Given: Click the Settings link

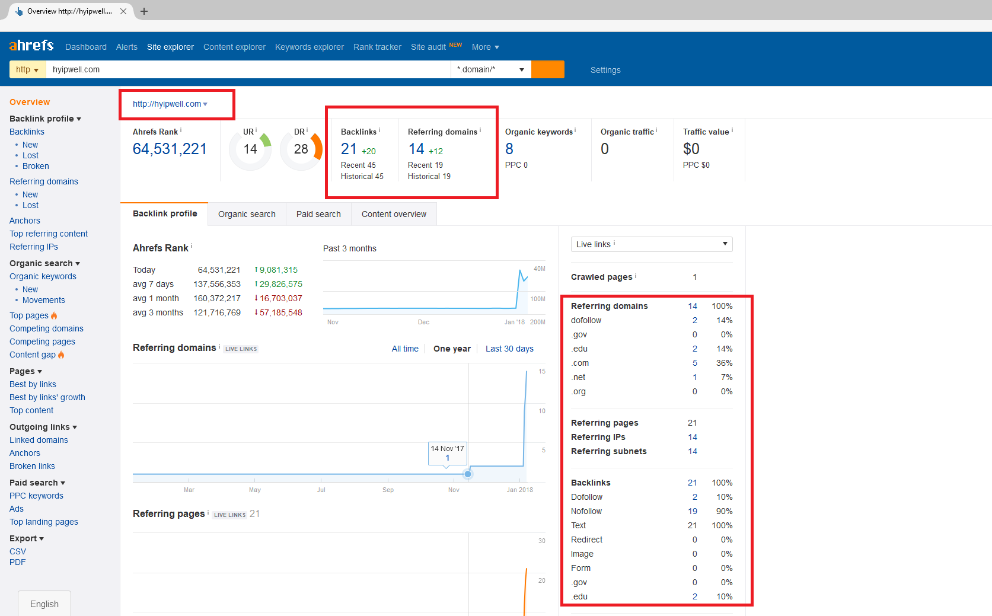Looking at the screenshot, I should pyautogui.click(x=605, y=70).
